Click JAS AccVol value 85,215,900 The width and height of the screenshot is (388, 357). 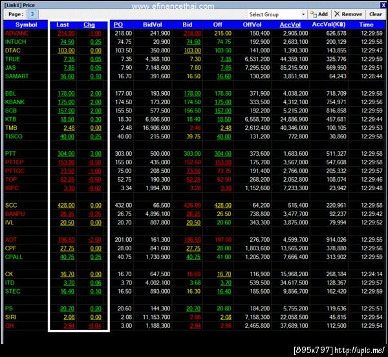pyautogui.click(x=294, y=68)
